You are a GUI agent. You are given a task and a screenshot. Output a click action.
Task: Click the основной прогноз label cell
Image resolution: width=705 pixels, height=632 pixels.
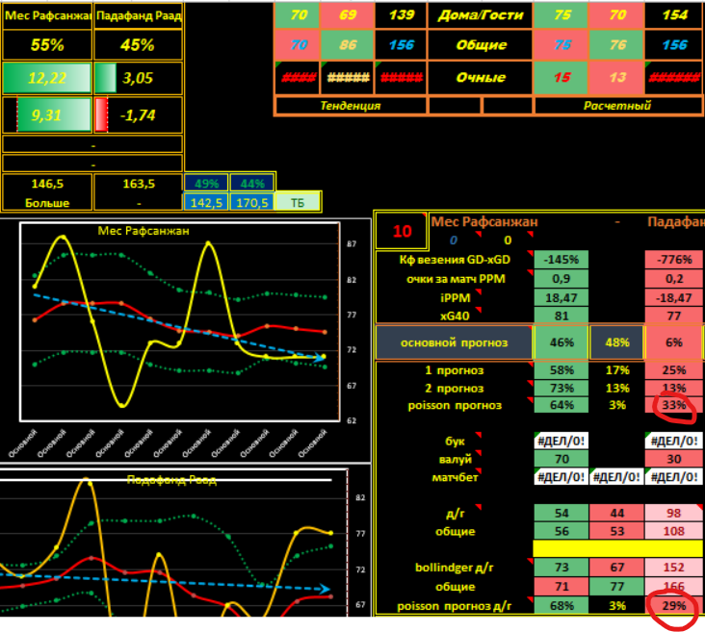(x=453, y=341)
